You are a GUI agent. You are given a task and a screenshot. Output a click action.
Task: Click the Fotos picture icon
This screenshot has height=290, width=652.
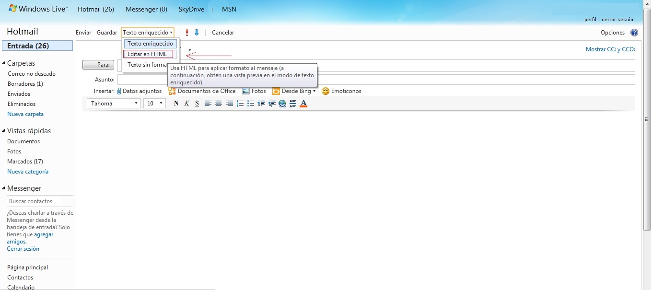coord(246,91)
